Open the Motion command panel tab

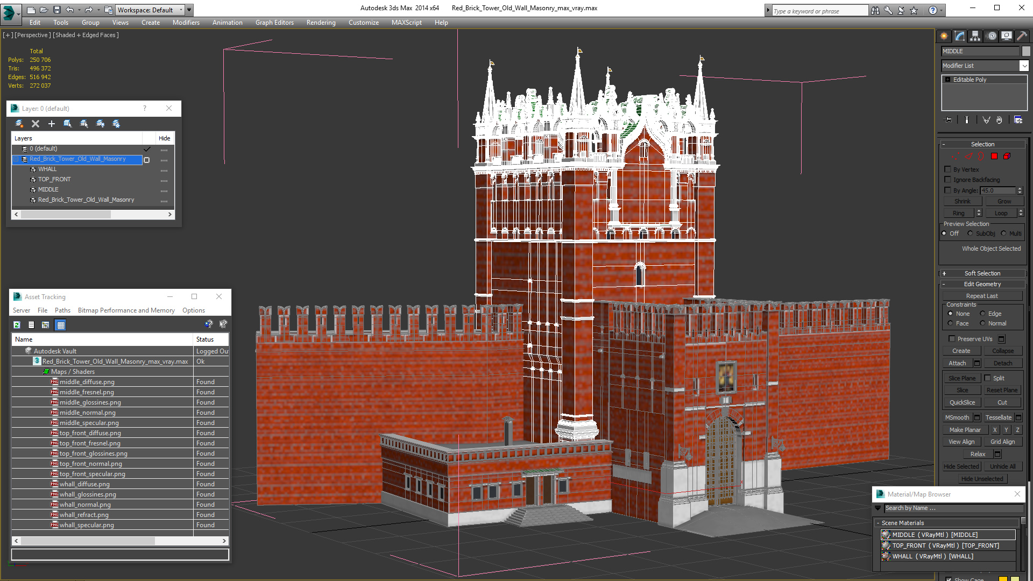(x=992, y=36)
